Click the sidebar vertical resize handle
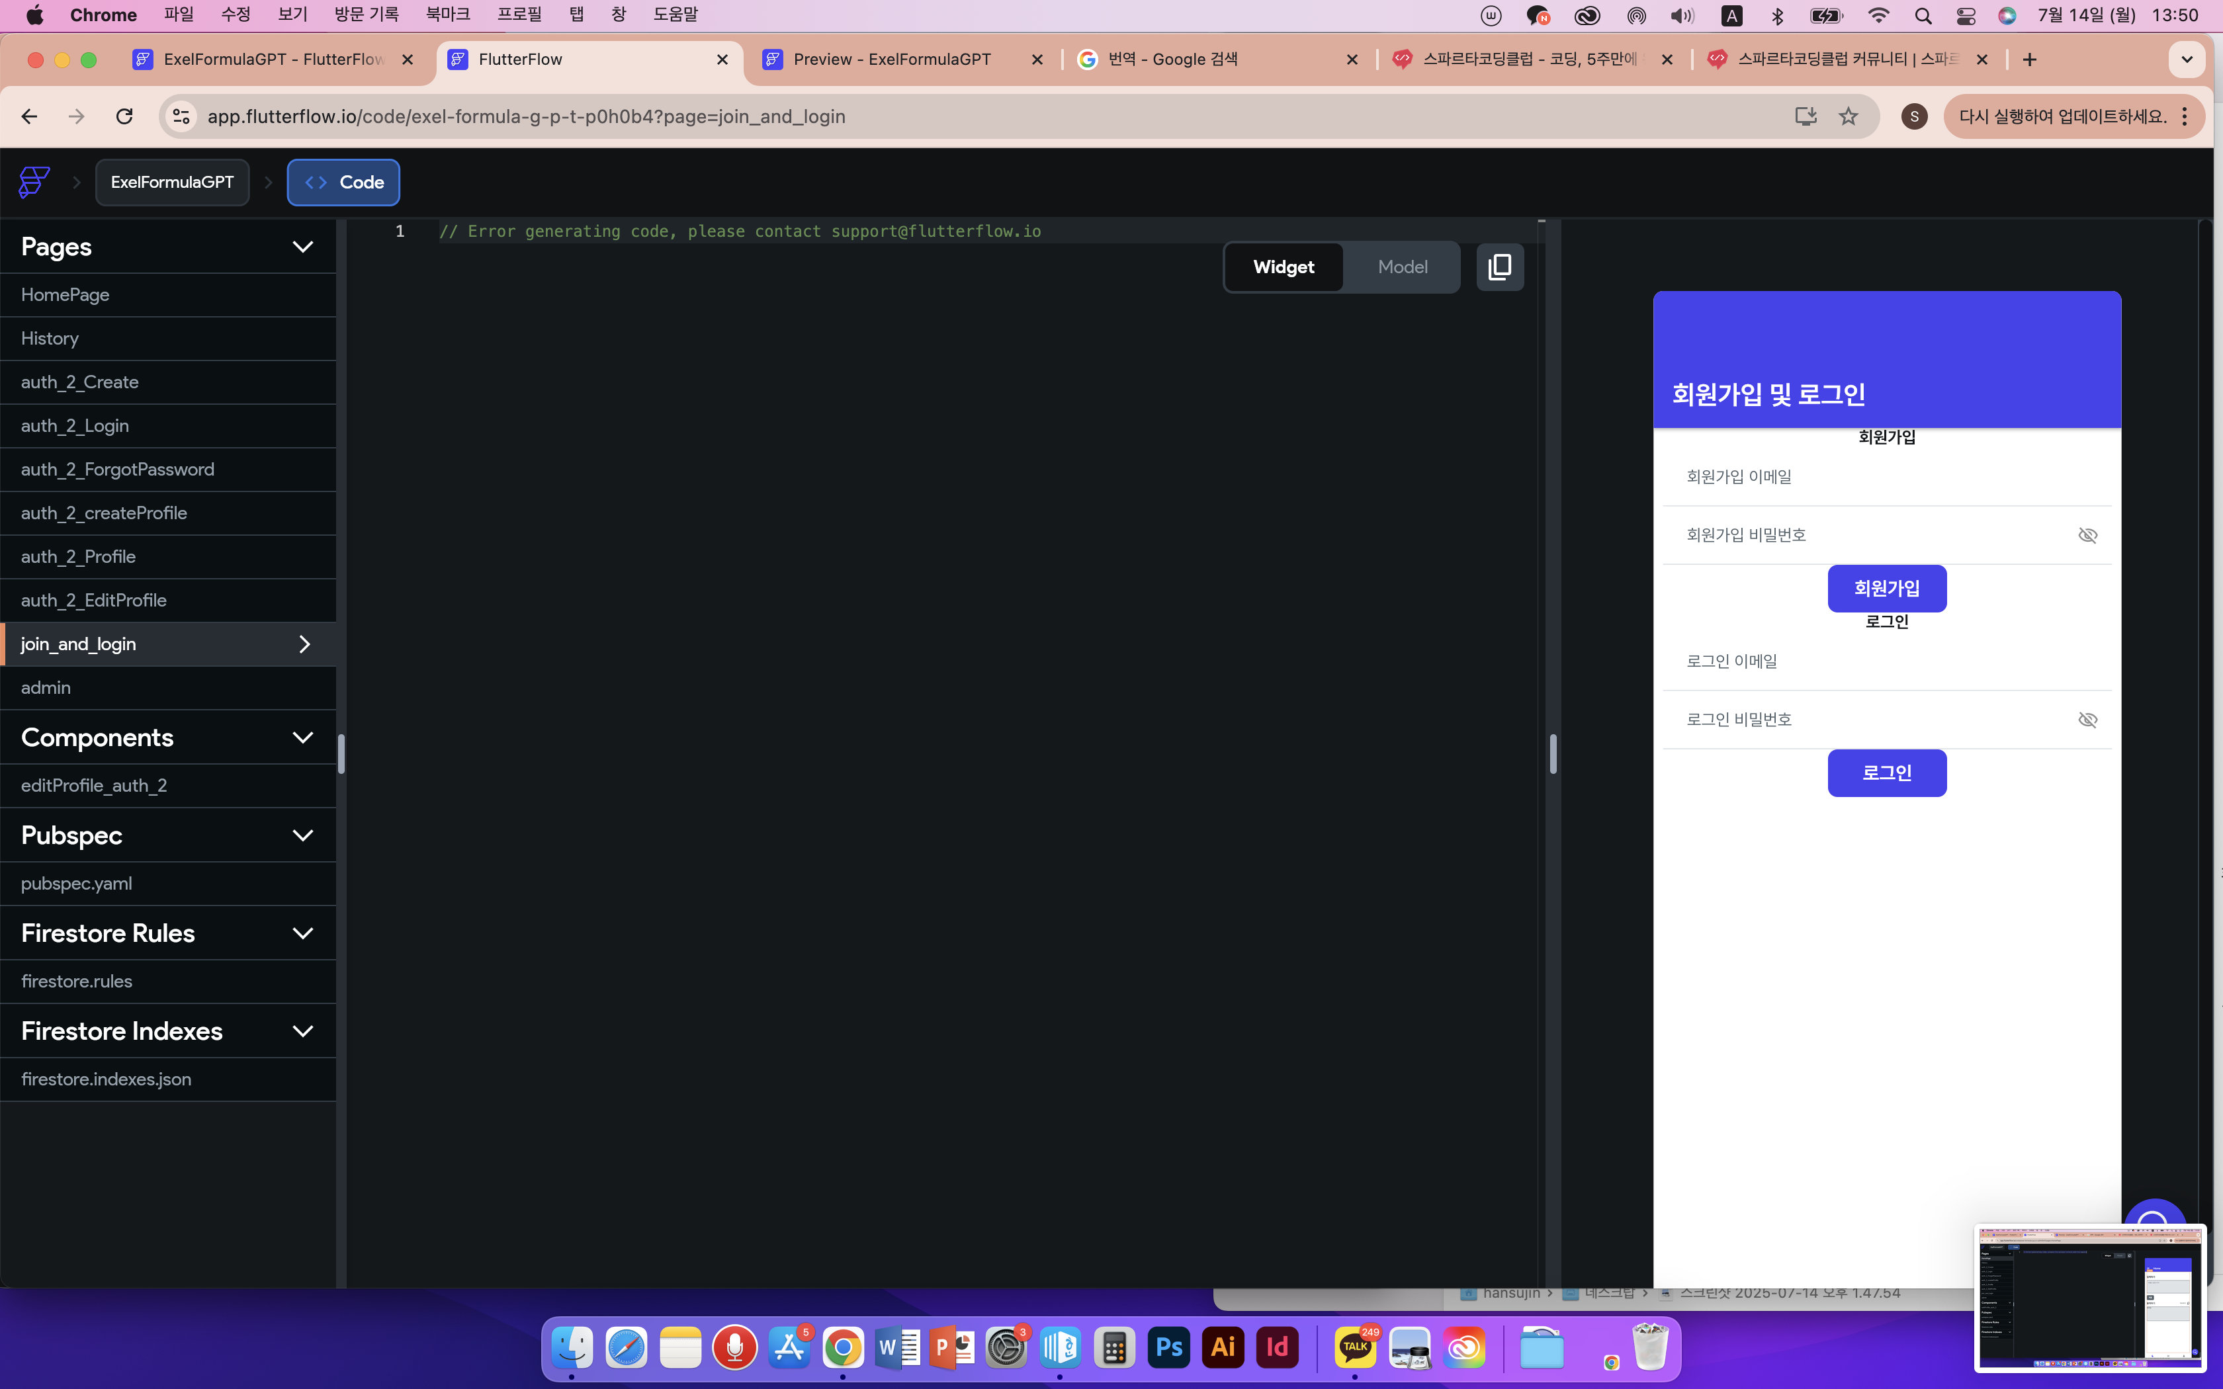This screenshot has width=2223, height=1389. click(x=341, y=754)
